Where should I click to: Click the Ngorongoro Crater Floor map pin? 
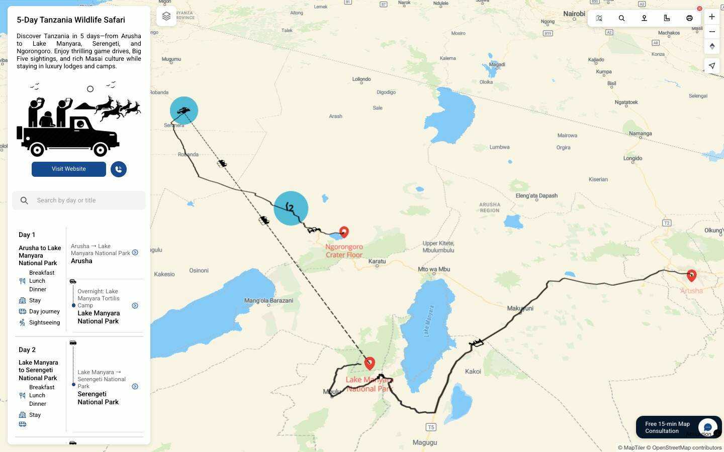(344, 232)
